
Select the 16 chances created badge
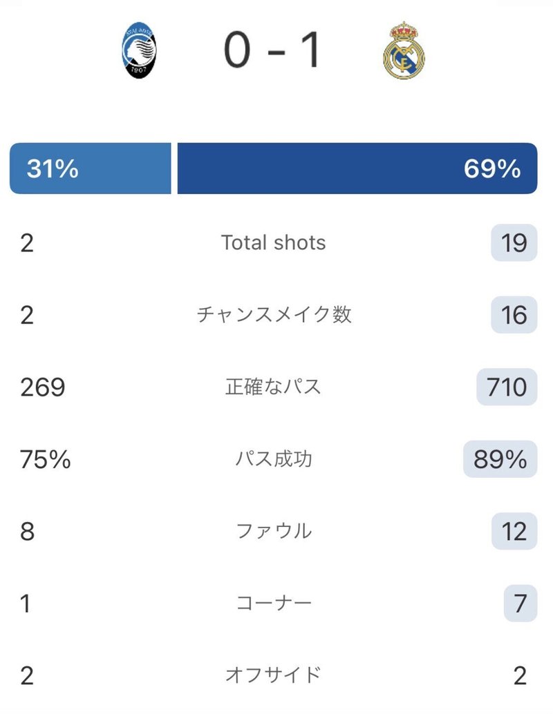coord(514,315)
